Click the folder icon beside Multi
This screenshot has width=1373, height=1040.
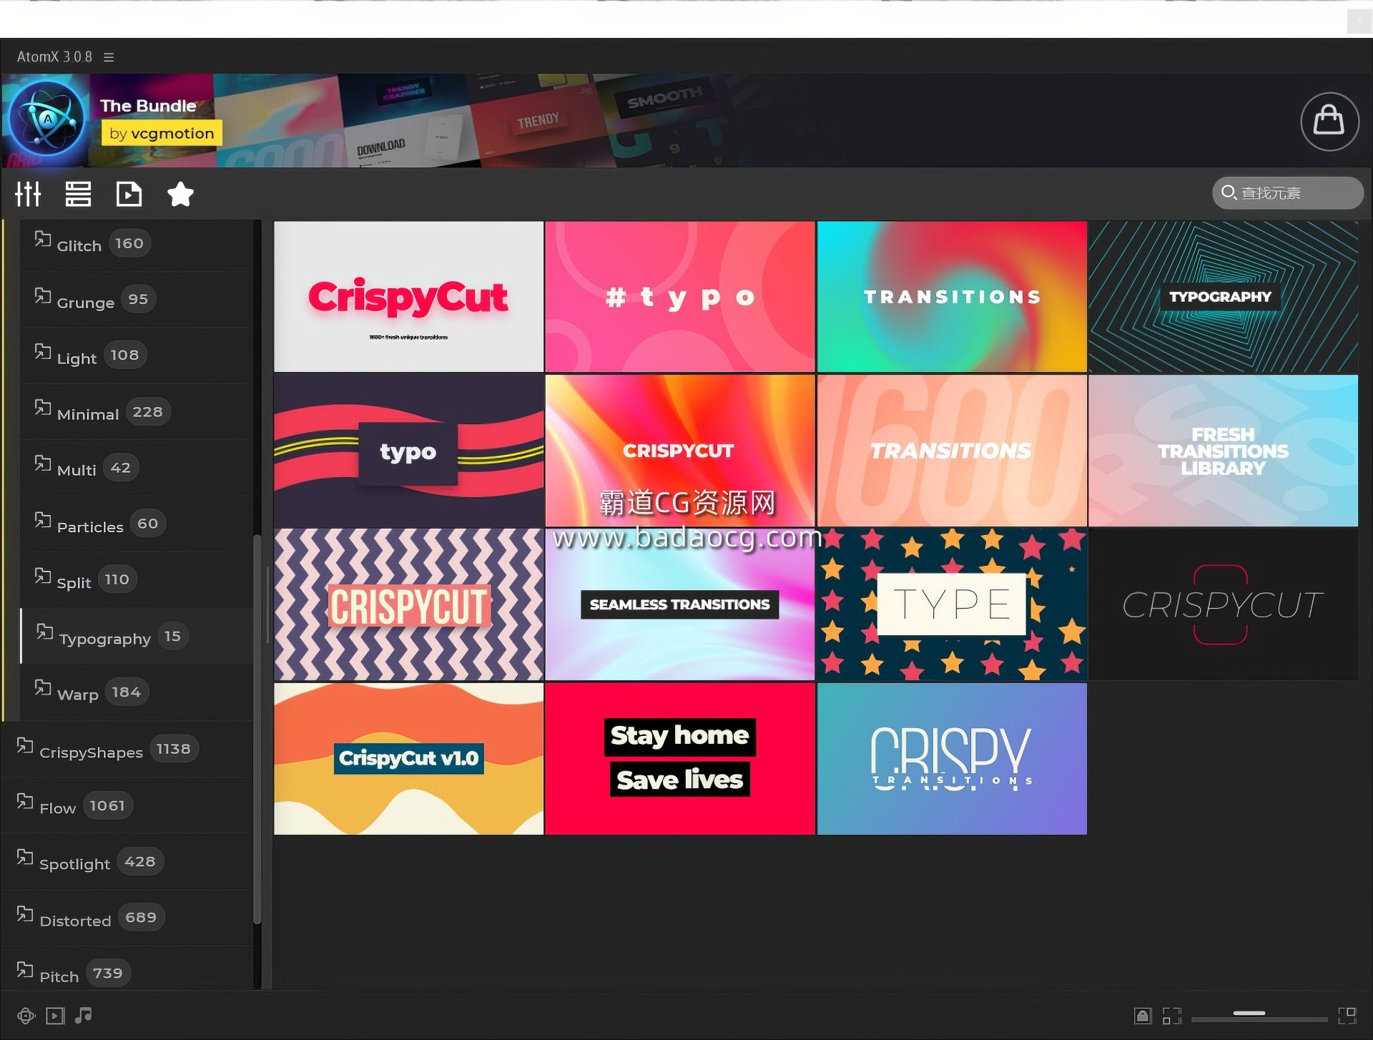click(43, 463)
